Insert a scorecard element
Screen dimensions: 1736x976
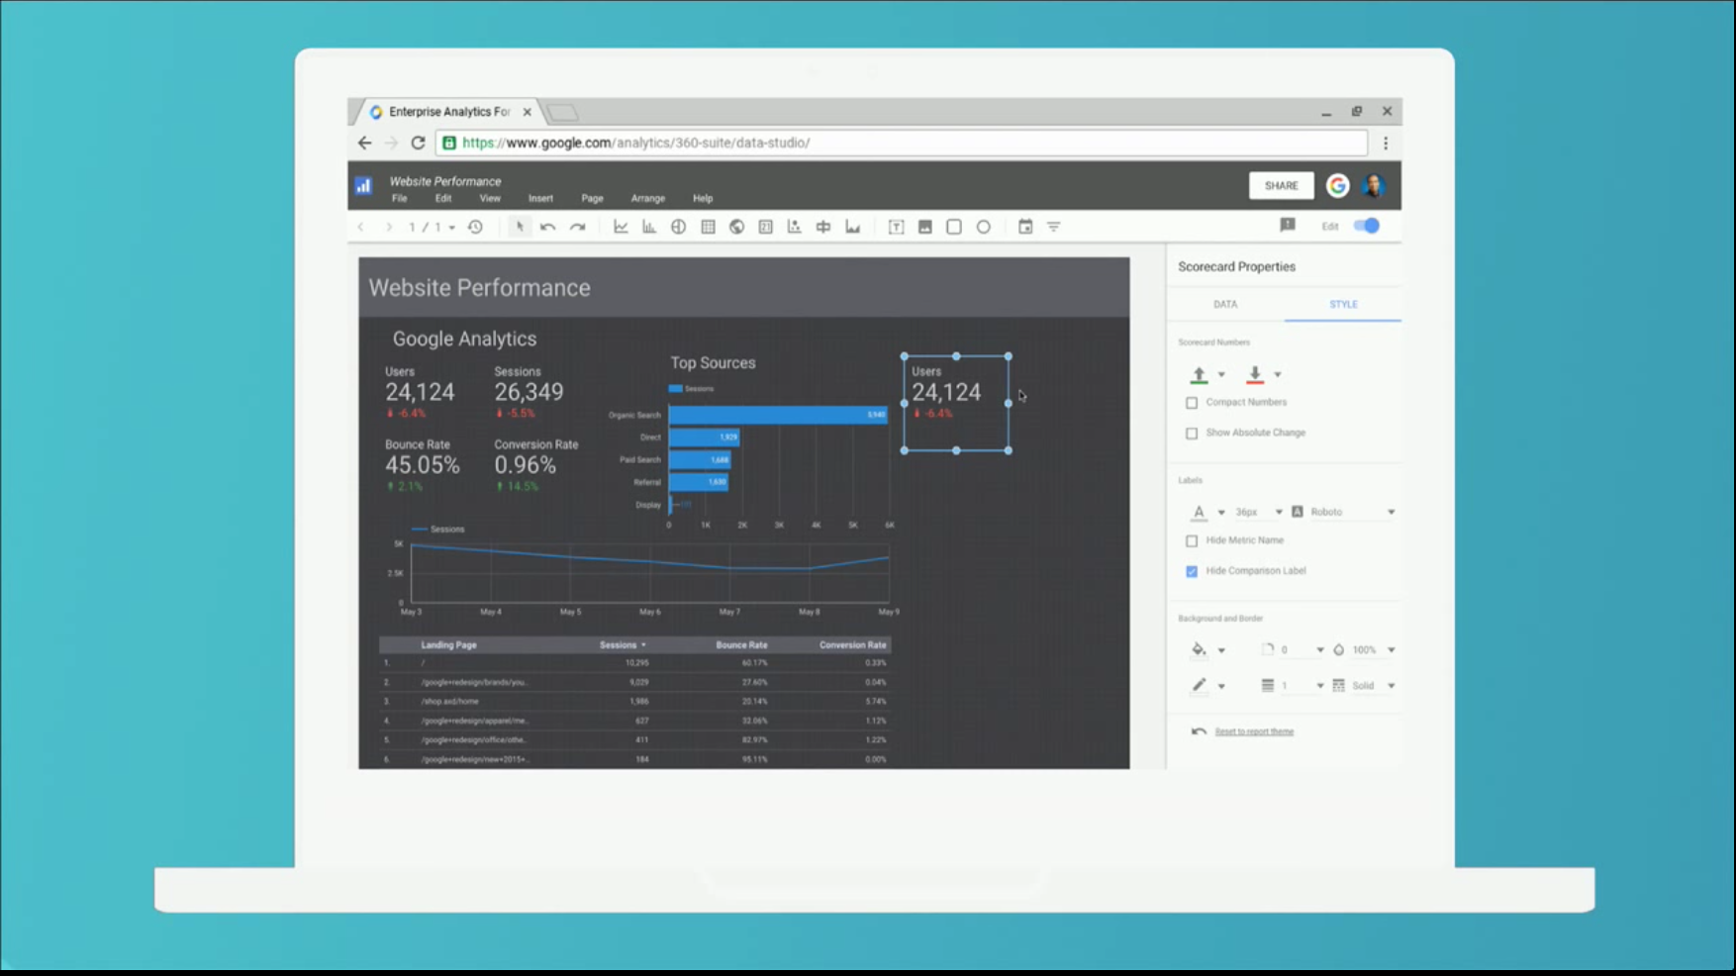(765, 227)
